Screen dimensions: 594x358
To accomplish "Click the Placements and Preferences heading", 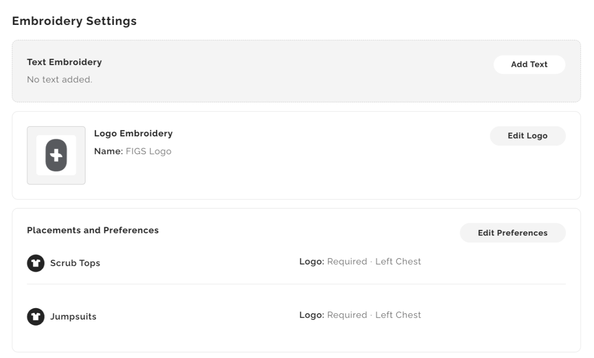I will (x=93, y=230).
